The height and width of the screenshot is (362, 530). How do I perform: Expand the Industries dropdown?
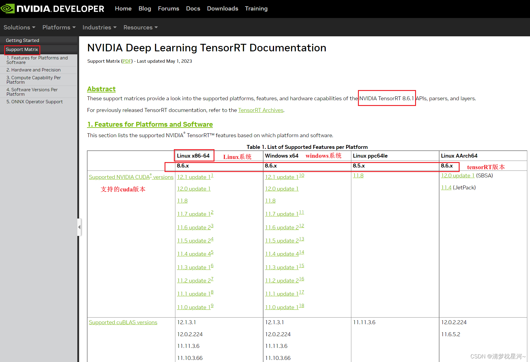(99, 27)
